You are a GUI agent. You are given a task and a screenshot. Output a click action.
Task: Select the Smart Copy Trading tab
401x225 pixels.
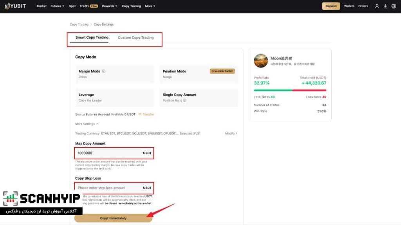pyautogui.click(x=92, y=37)
